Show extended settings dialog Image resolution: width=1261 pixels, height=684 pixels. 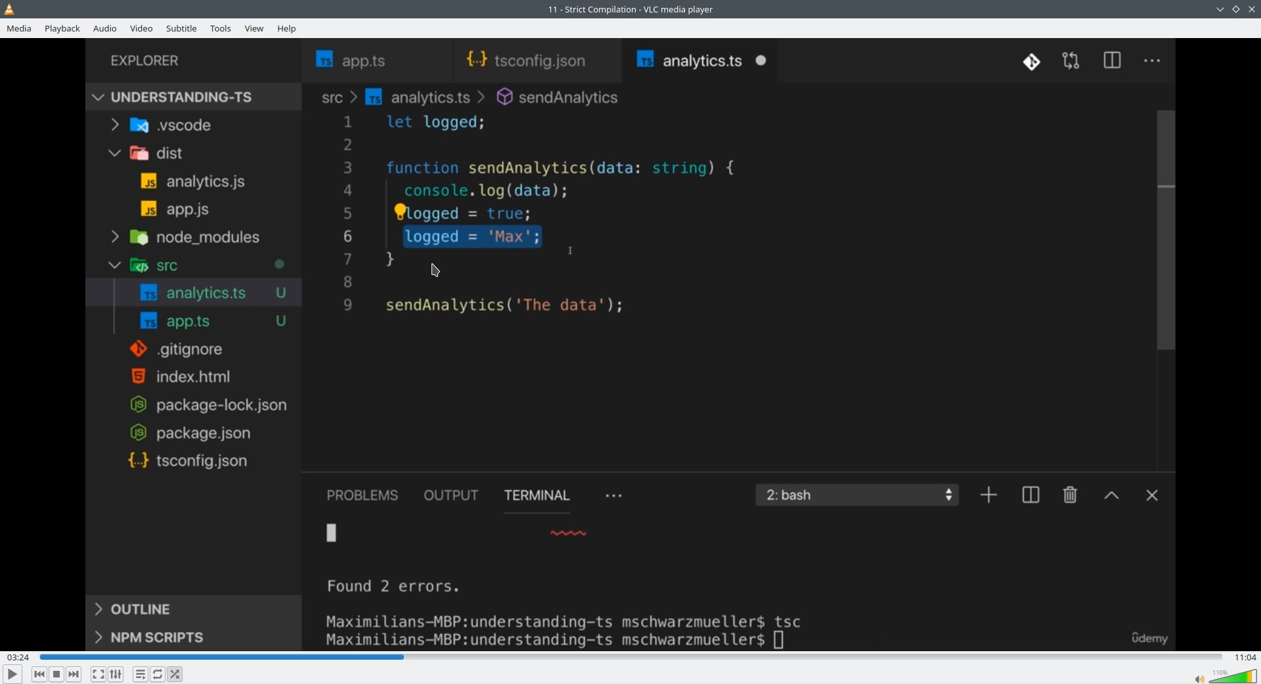click(116, 674)
